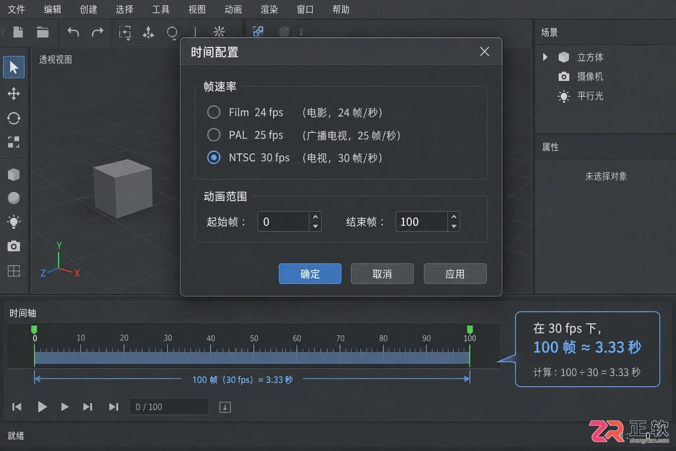Redo with the forward arrow icon
676x451 pixels.
[98, 32]
